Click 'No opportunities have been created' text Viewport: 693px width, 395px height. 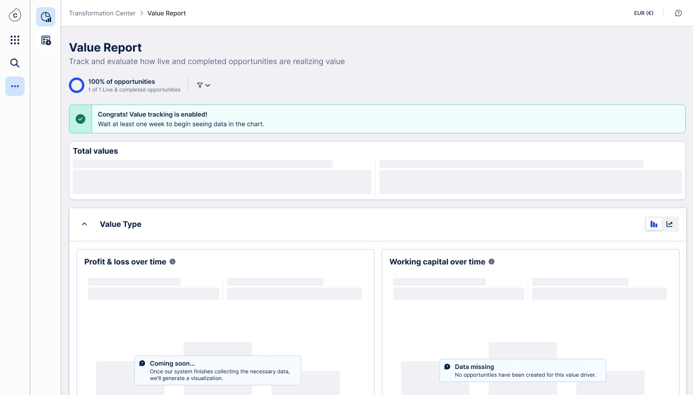tap(525, 375)
